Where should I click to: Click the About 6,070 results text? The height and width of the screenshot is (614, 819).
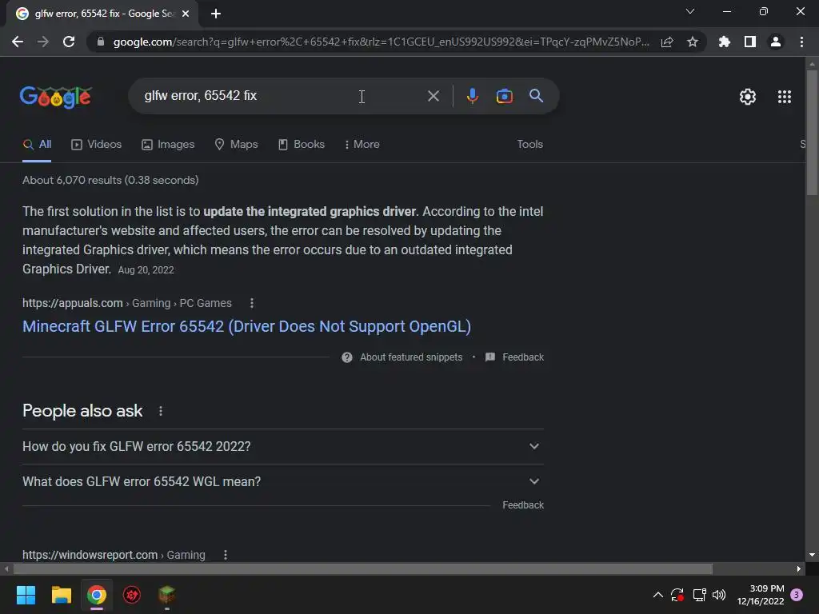click(110, 180)
